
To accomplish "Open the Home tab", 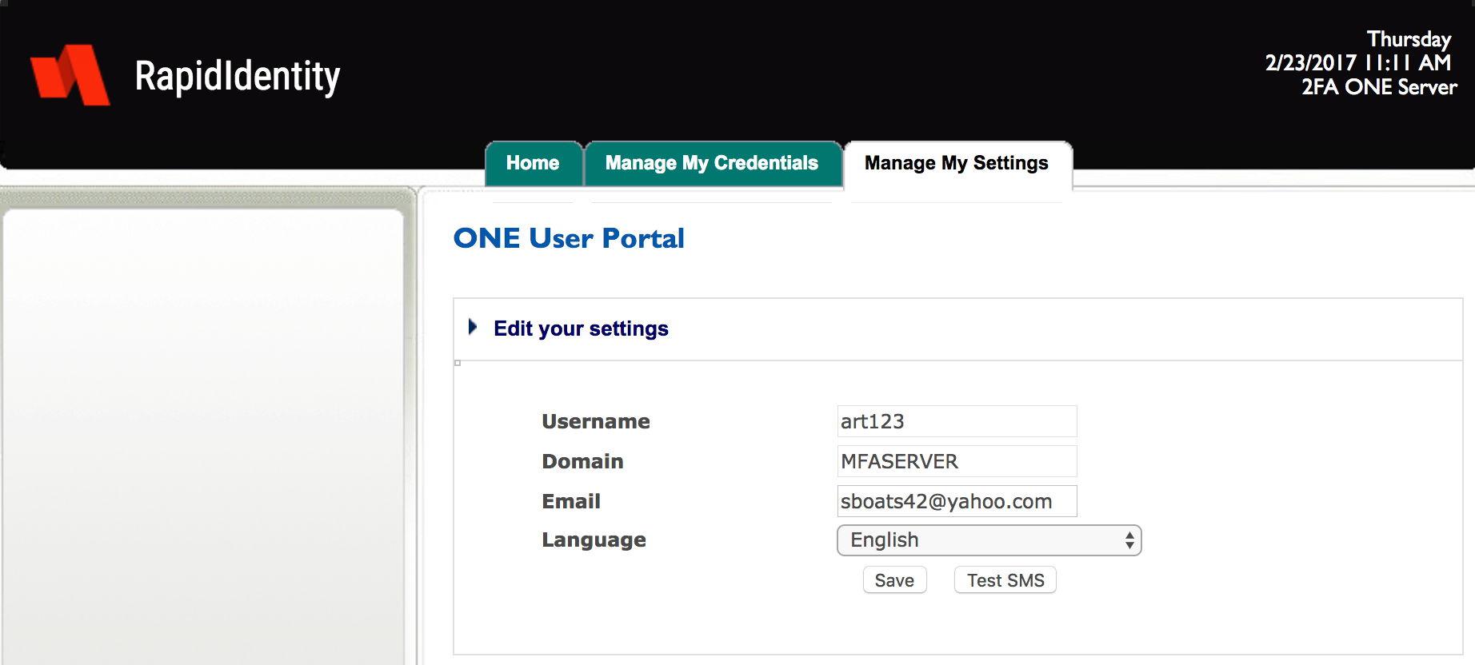I will click(534, 164).
